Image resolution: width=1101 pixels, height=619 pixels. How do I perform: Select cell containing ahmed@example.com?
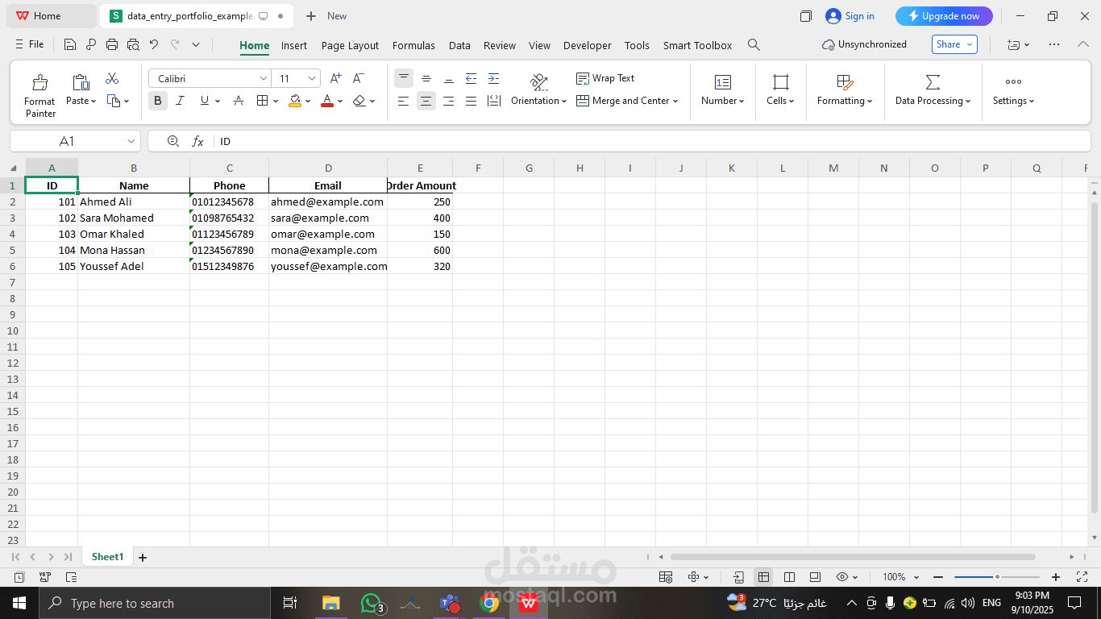click(x=328, y=201)
